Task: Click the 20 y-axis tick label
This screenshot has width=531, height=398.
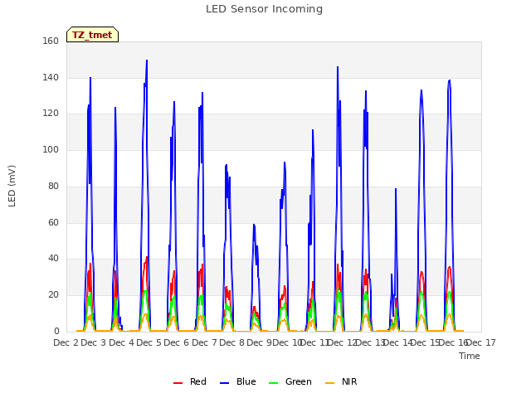Action: click(x=53, y=295)
